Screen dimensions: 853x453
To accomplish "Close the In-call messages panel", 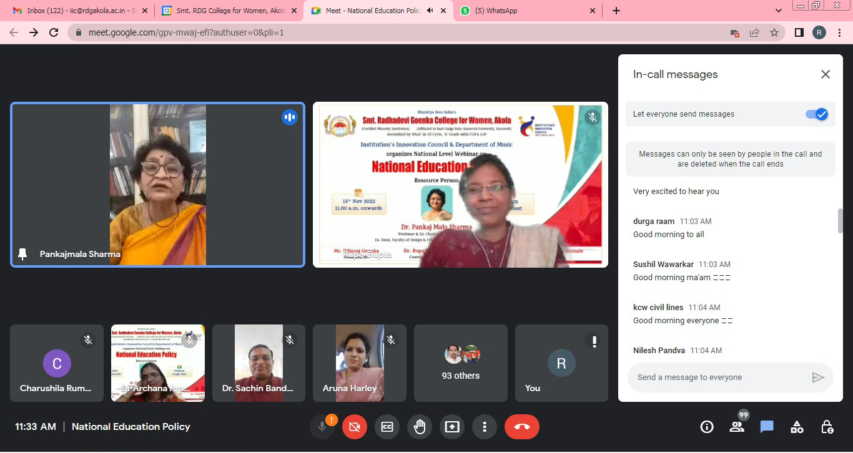I will 826,74.
